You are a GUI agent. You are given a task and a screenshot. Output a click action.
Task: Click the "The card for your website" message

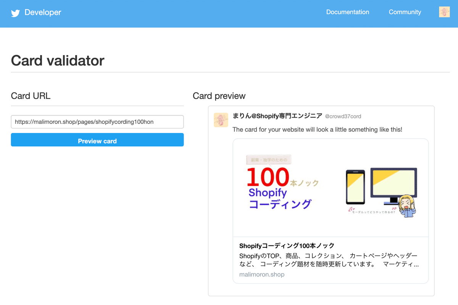pos(317,130)
